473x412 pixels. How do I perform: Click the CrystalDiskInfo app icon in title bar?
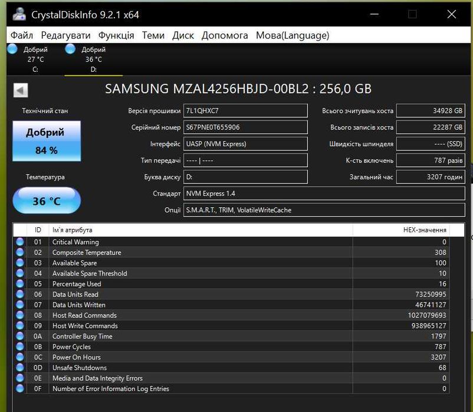[x=19, y=14]
